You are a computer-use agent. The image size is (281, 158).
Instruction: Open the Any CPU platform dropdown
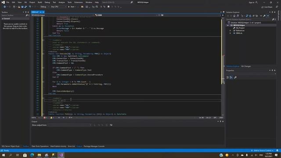[58, 7]
